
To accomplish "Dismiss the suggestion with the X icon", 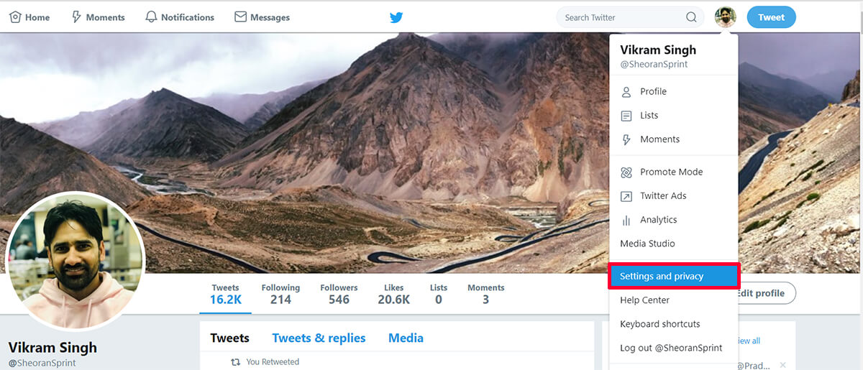I will 783,365.
